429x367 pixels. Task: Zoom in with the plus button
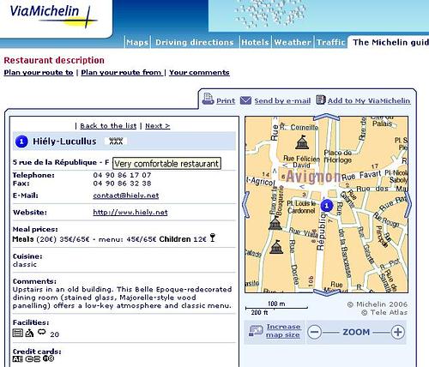click(x=398, y=332)
